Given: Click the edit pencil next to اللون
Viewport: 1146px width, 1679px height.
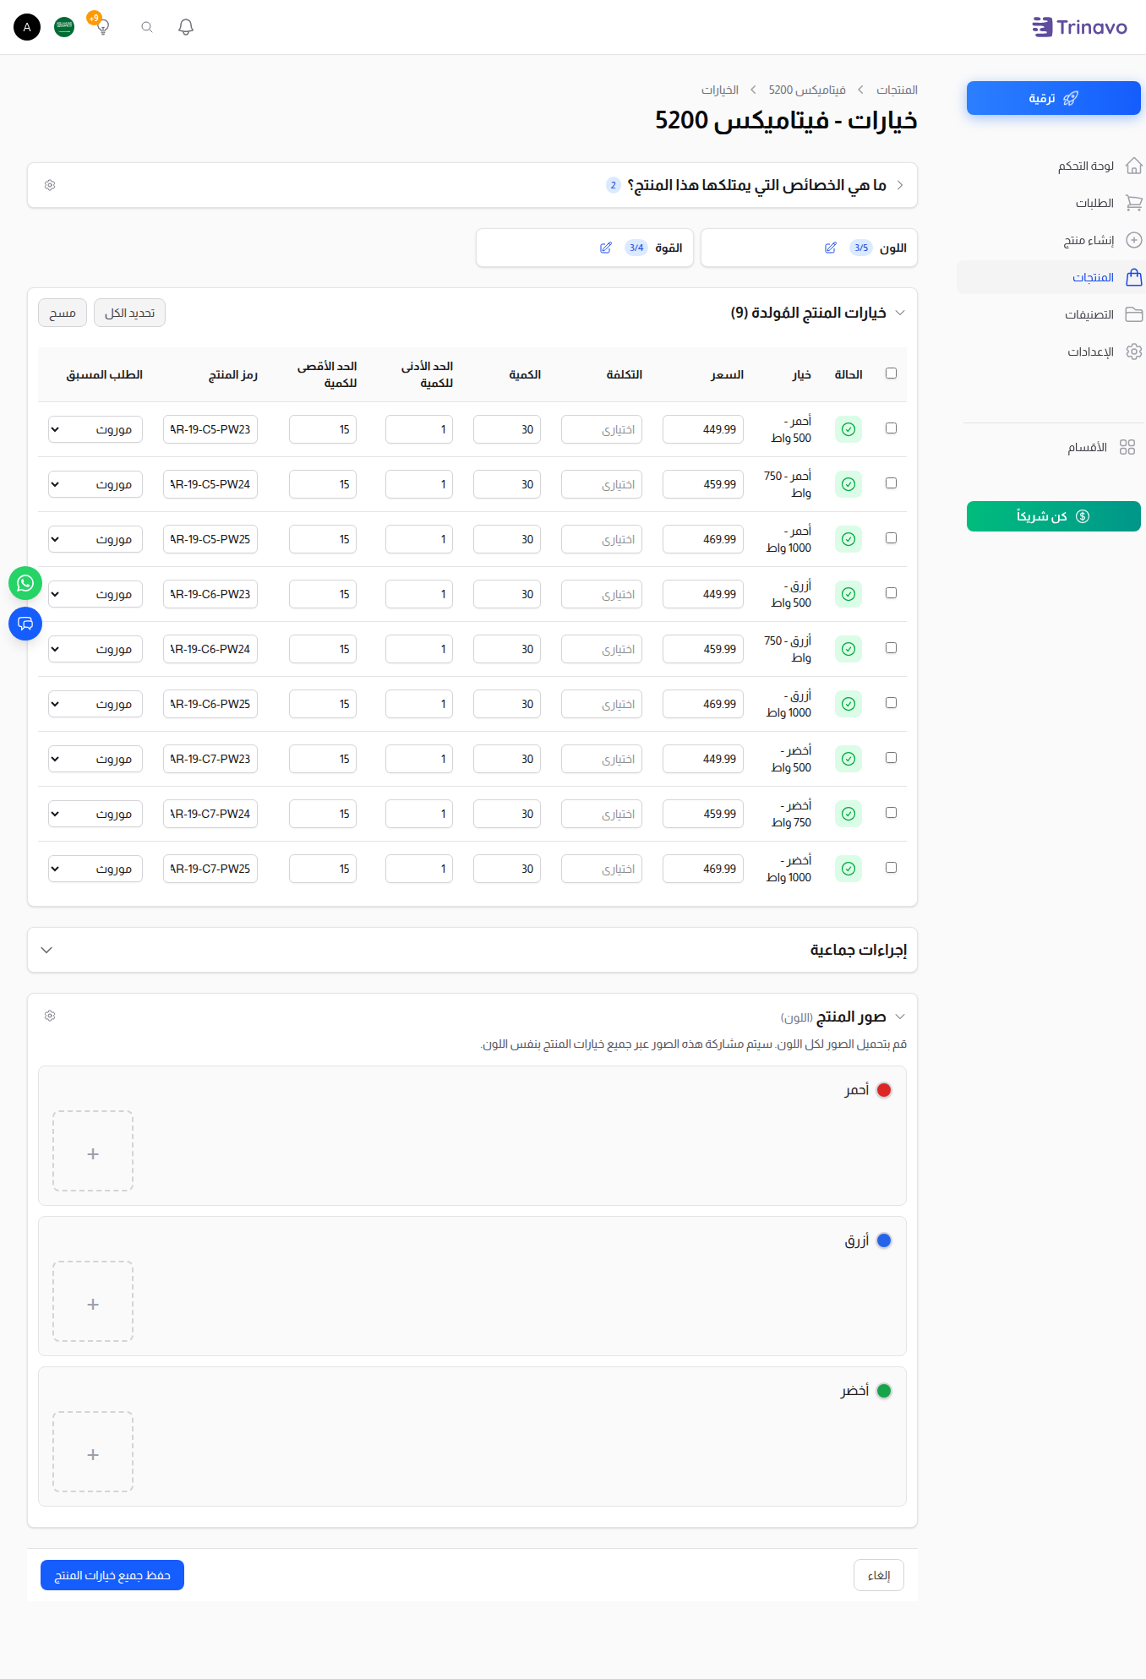Looking at the screenshot, I should click(831, 248).
